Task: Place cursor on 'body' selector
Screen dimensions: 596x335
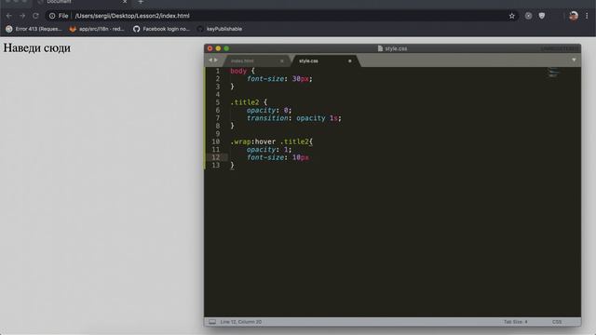Action: click(x=238, y=71)
